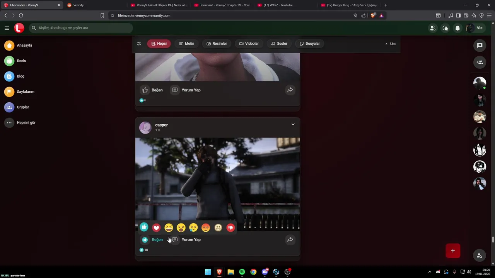Screen dimensions: 495x278
Task: Open Blog from the sidebar
Action: pos(15,76)
